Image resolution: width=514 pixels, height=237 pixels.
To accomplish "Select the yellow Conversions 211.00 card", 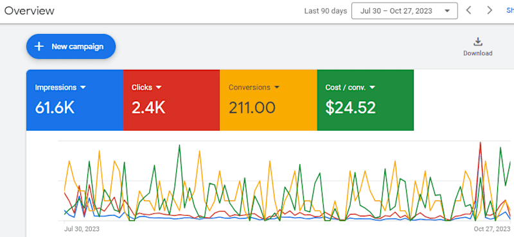I will [268, 100].
